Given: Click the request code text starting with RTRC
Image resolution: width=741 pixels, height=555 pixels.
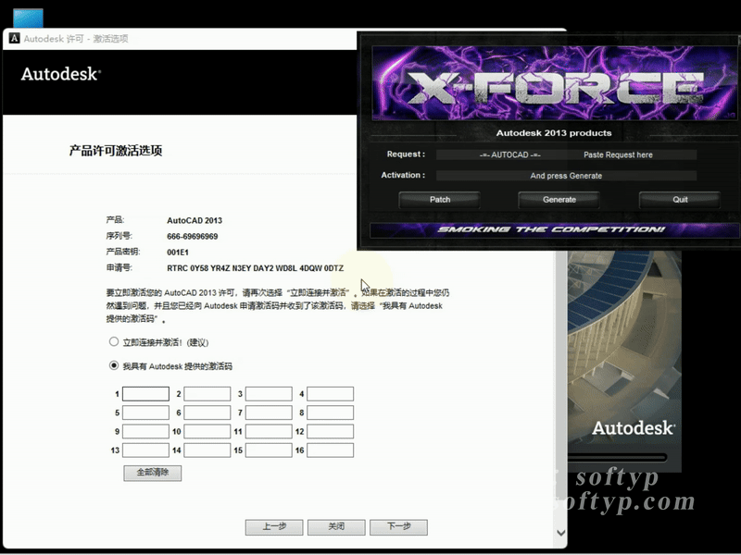Looking at the screenshot, I should [x=256, y=268].
